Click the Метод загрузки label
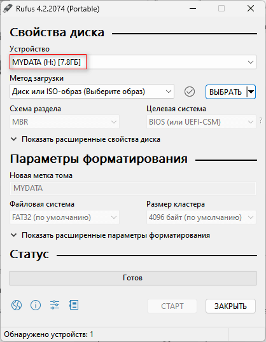The width and height of the screenshot is (266, 342). pos(37,78)
